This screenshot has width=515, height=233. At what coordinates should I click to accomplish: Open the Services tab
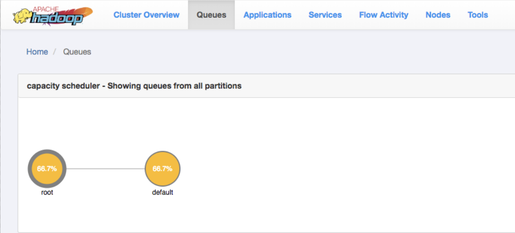325,15
